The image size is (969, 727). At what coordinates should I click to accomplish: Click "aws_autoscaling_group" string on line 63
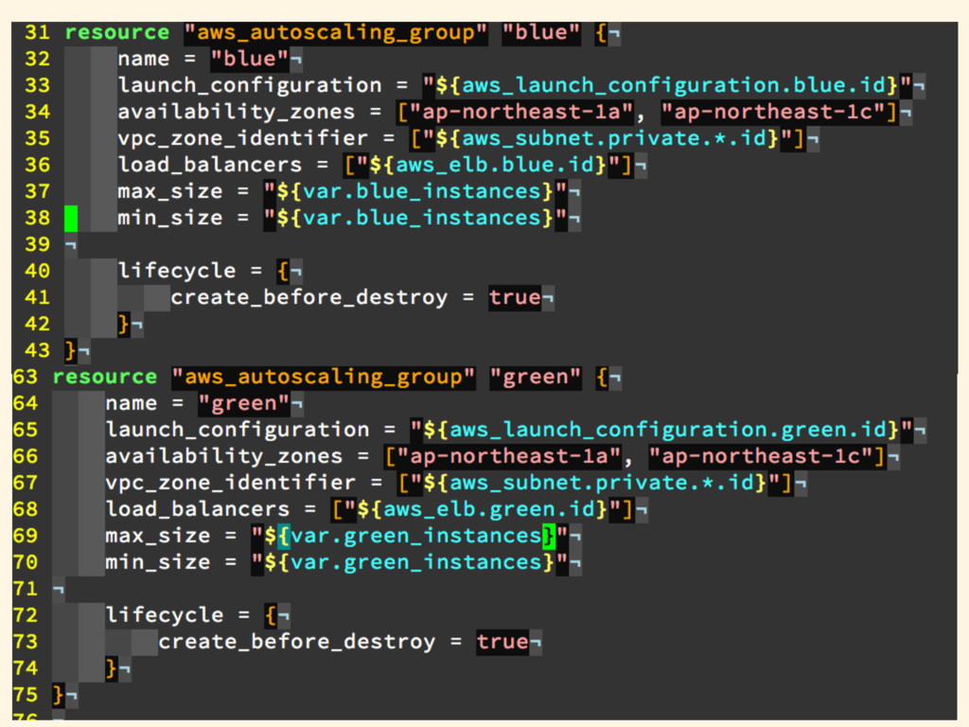point(324,377)
